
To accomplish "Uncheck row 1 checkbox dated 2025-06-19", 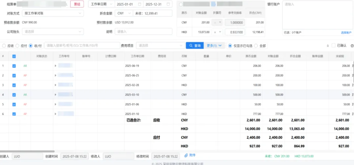I will pyautogui.click(x=14, y=66).
